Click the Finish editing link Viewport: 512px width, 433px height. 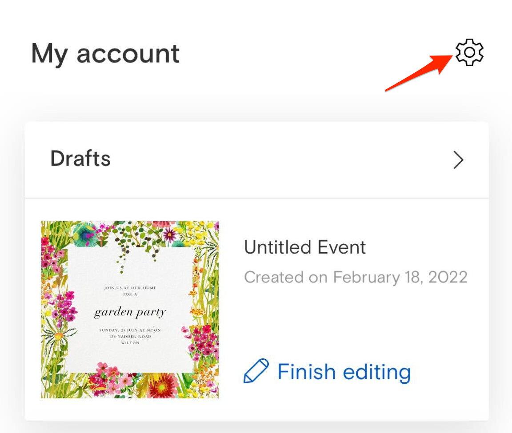click(327, 371)
